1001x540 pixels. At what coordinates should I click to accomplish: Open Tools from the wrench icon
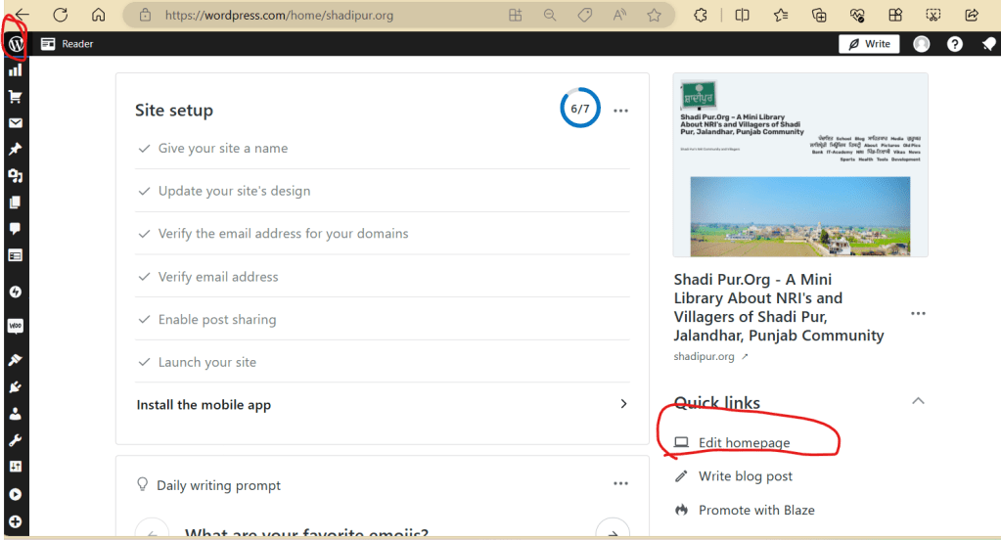tap(15, 441)
